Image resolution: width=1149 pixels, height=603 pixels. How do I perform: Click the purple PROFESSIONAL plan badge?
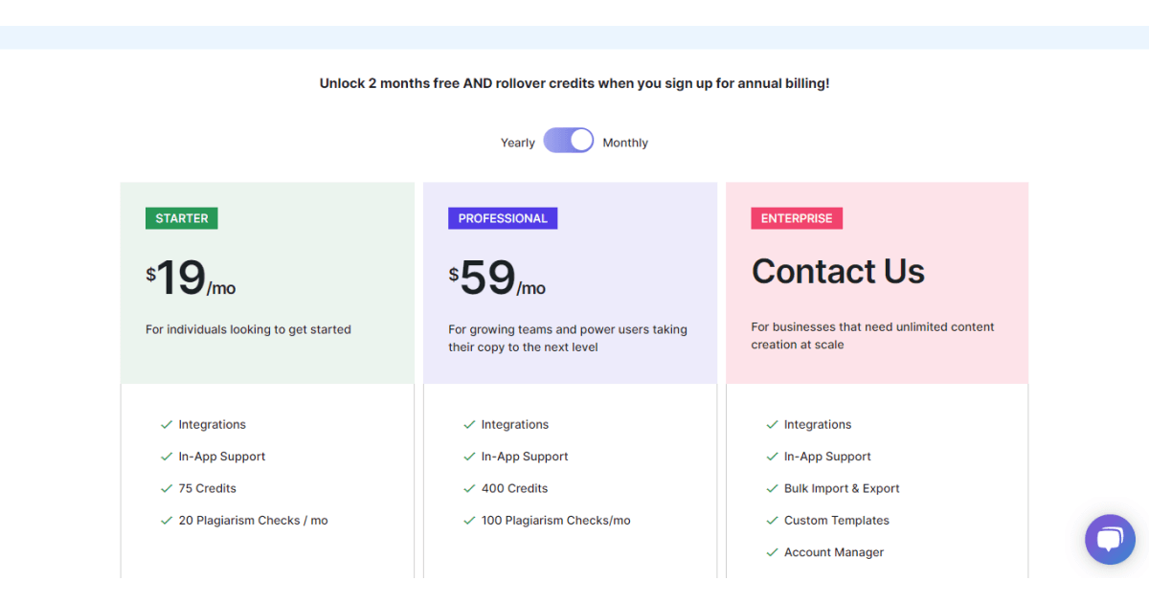coord(503,218)
